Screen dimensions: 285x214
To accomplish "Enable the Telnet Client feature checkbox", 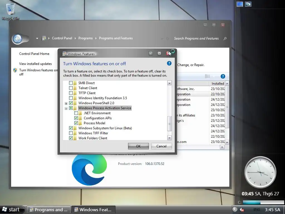I will pos(71,88).
